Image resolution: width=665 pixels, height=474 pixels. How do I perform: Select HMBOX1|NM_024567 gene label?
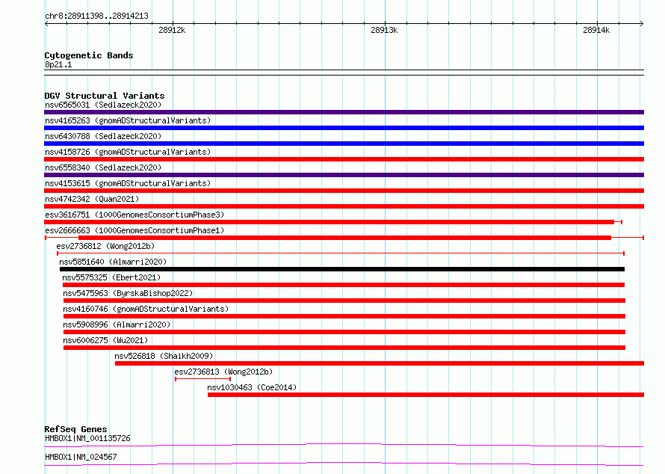tap(81, 457)
